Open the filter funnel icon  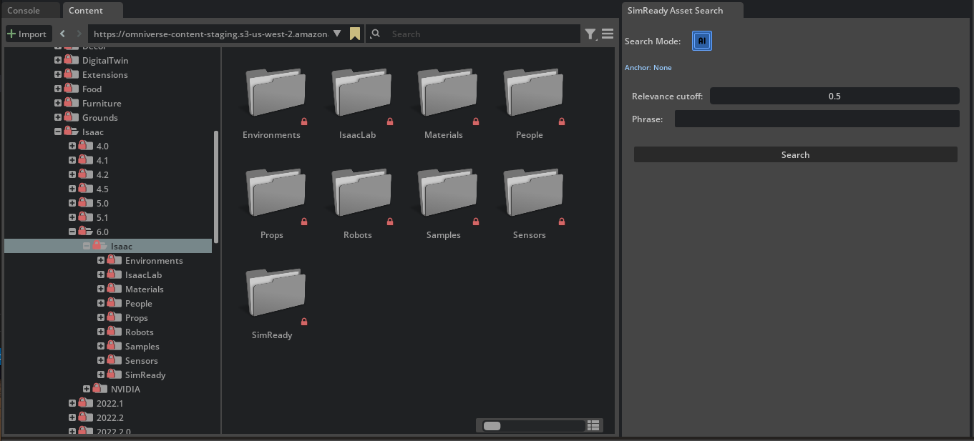(x=590, y=34)
